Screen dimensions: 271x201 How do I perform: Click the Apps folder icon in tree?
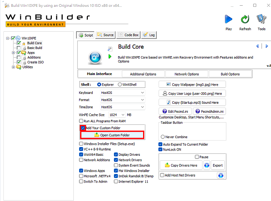point(24,52)
